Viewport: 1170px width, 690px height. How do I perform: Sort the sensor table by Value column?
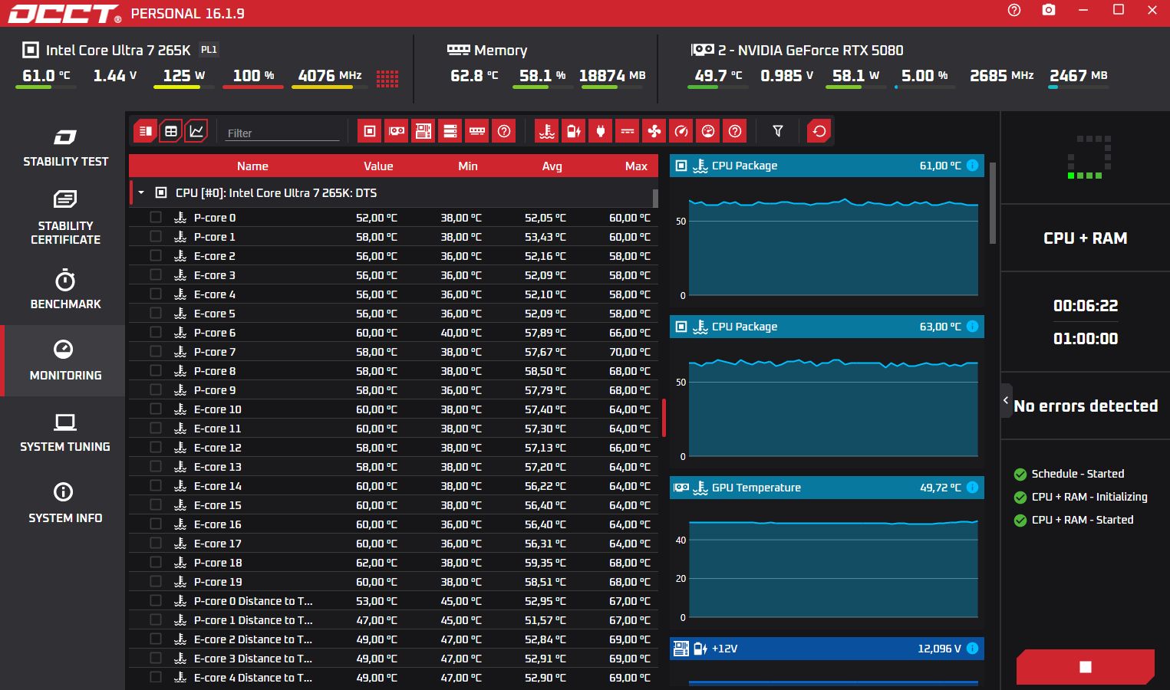[x=378, y=166]
